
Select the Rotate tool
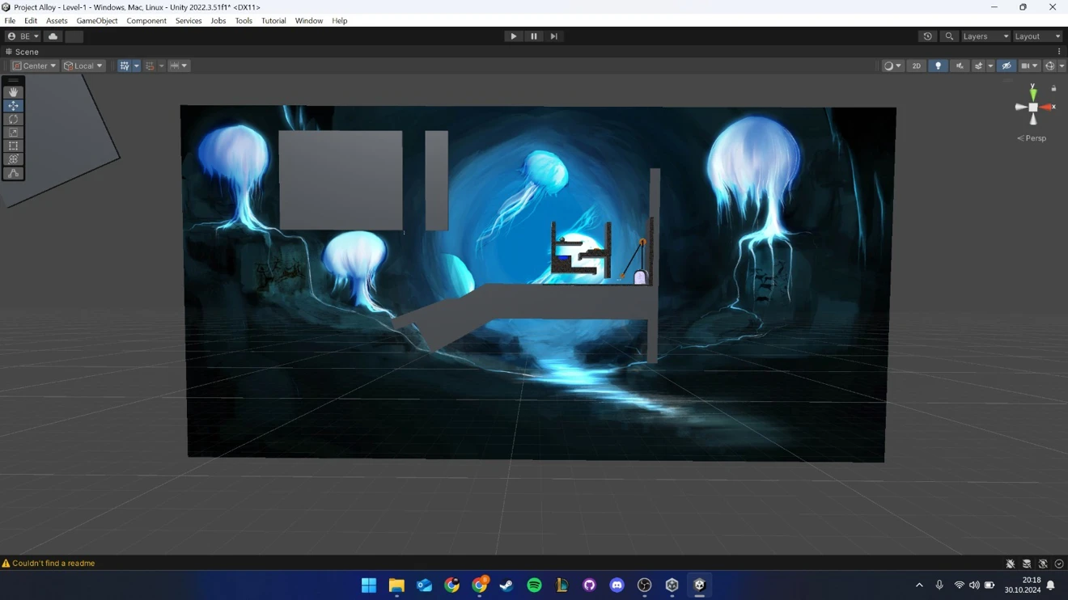coord(13,120)
